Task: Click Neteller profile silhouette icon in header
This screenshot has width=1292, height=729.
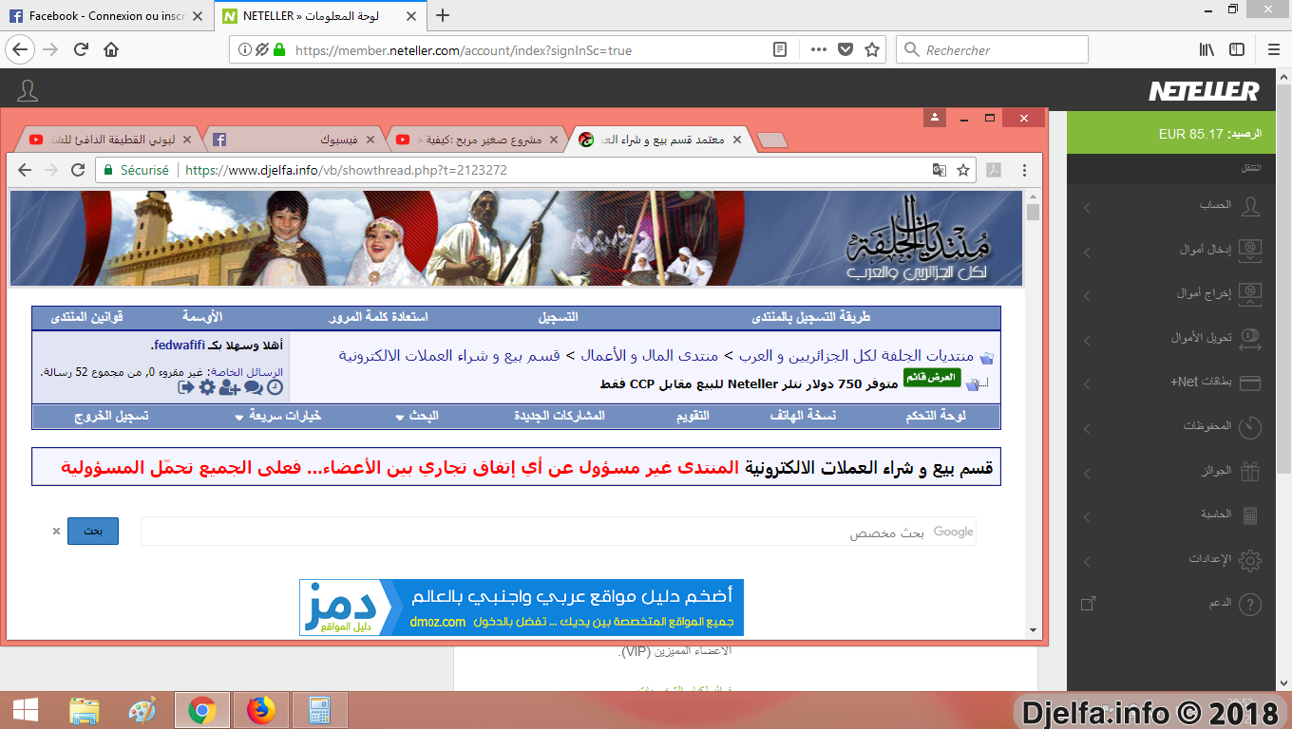Action: point(28,90)
